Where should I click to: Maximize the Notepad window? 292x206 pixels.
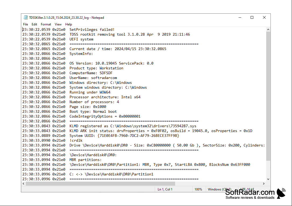252,17
